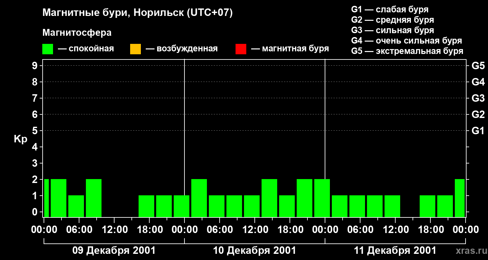Click the '— магнитная буря' legend label

click(x=290, y=49)
